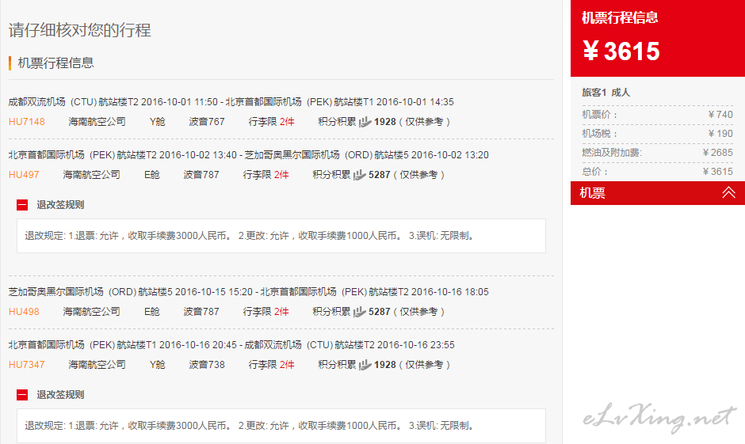Click 行李限 2件 on the HU7148 row
Screen dimensions: 745x444
tap(271, 122)
